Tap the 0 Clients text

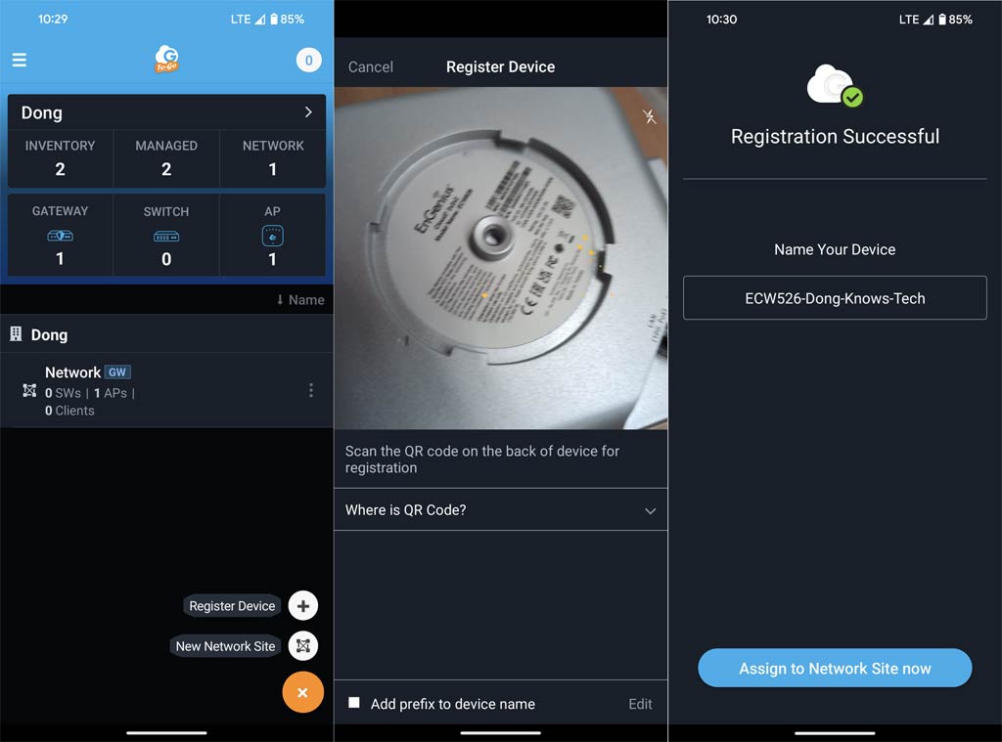(x=69, y=411)
